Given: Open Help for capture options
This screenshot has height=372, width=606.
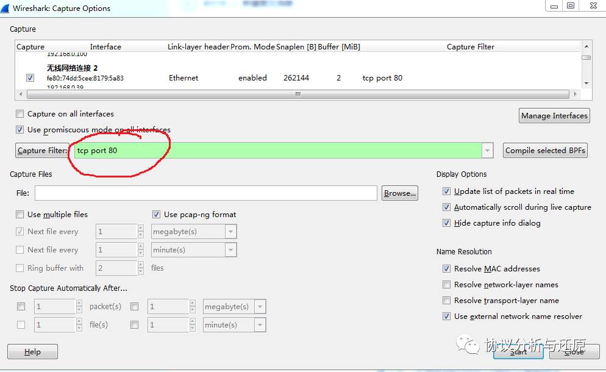Looking at the screenshot, I should click(32, 351).
